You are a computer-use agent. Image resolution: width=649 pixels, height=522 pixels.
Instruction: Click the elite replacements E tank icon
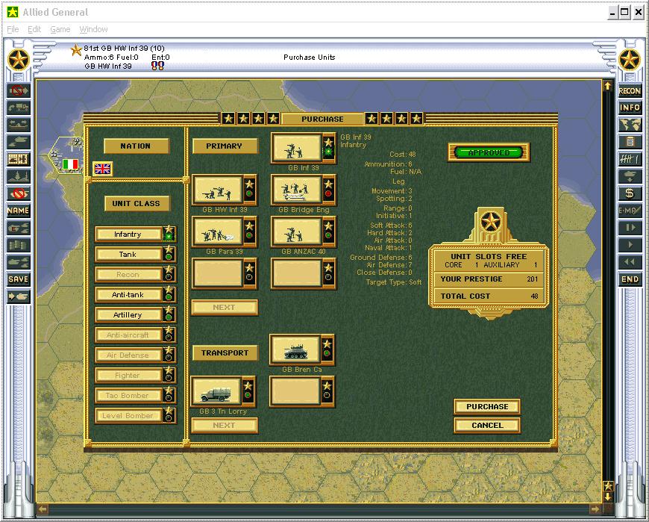click(18, 228)
